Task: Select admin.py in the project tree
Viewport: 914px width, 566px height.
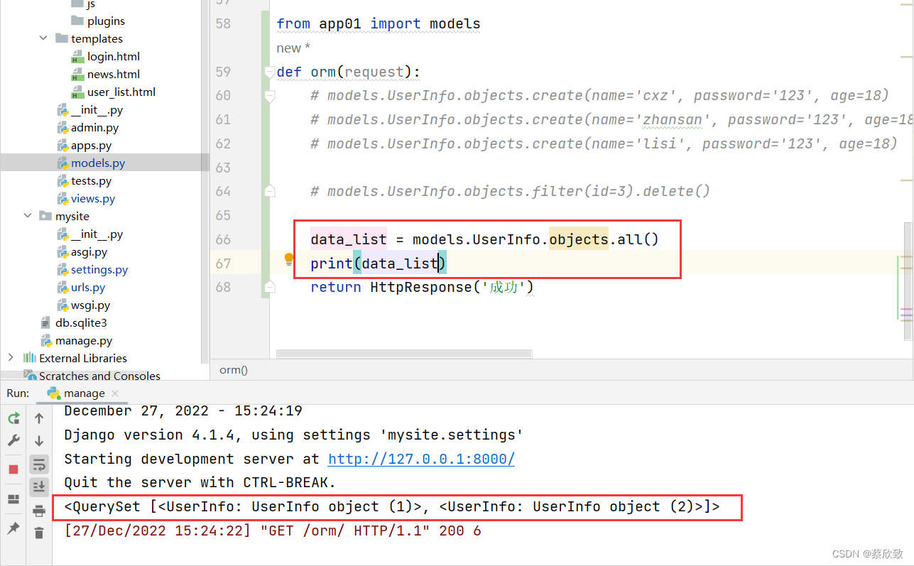Action: tap(94, 127)
